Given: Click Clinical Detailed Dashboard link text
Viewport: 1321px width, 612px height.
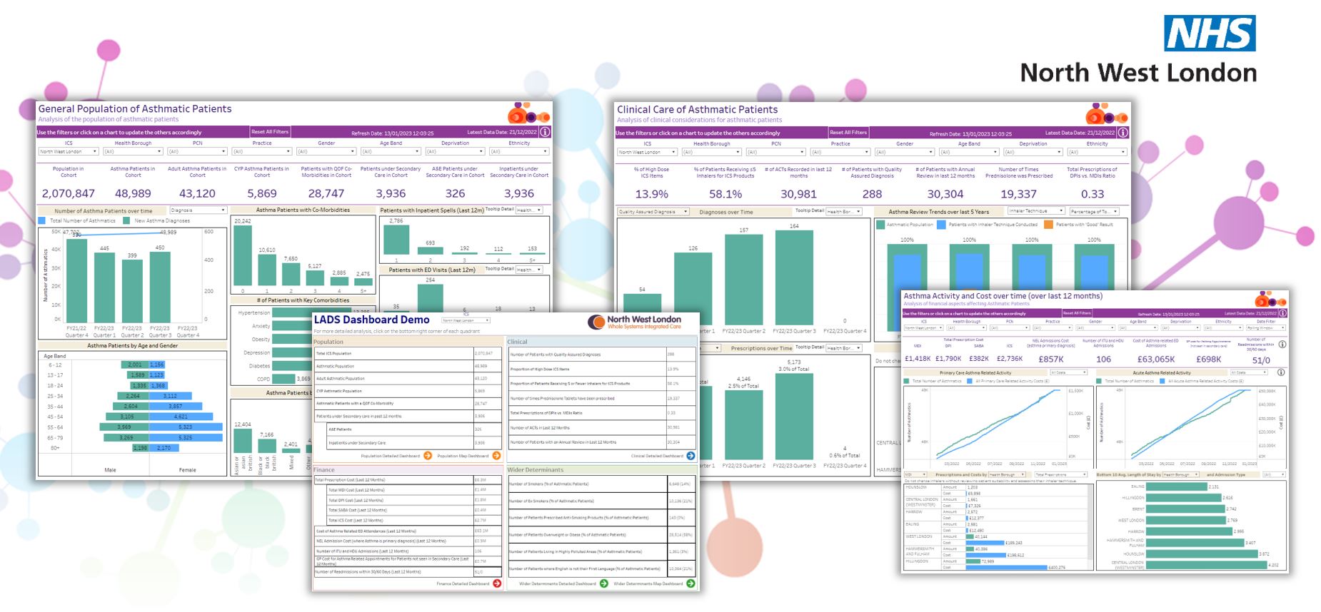Looking at the screenshot, I should tap(657, 456).
